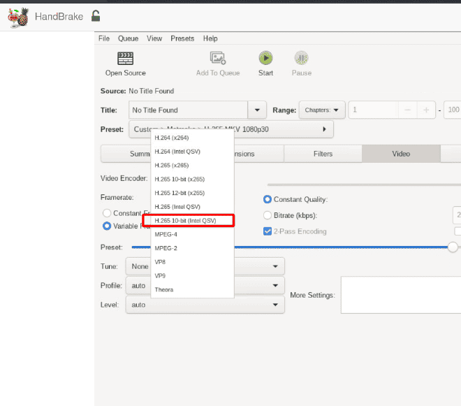Switch to the Filters tab
The image size is (461, 406).
pos(323,154)
